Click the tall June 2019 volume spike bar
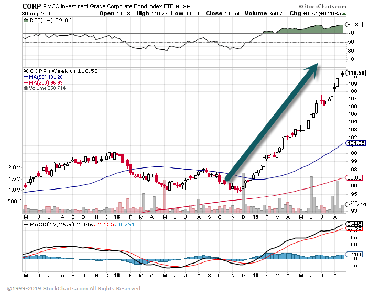 pyautogui.click(x=311, y=195)
